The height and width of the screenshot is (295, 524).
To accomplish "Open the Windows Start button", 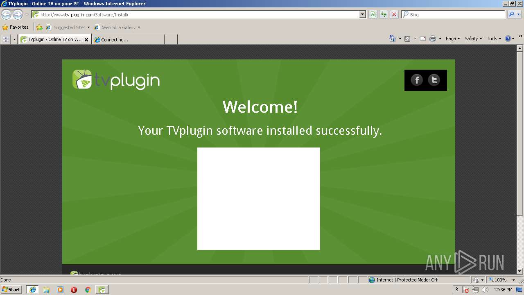I will 11,290.
